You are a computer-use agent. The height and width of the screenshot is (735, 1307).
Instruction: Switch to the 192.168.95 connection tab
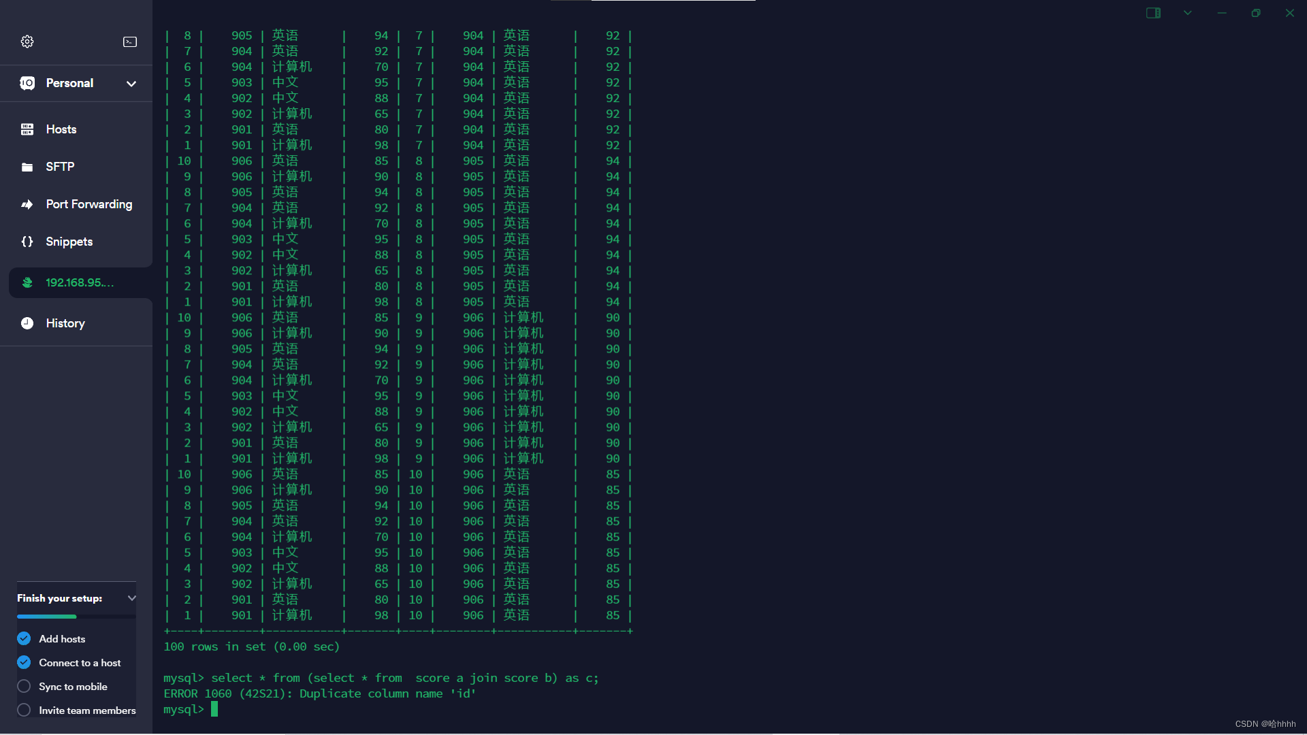[x=80, y=282]
